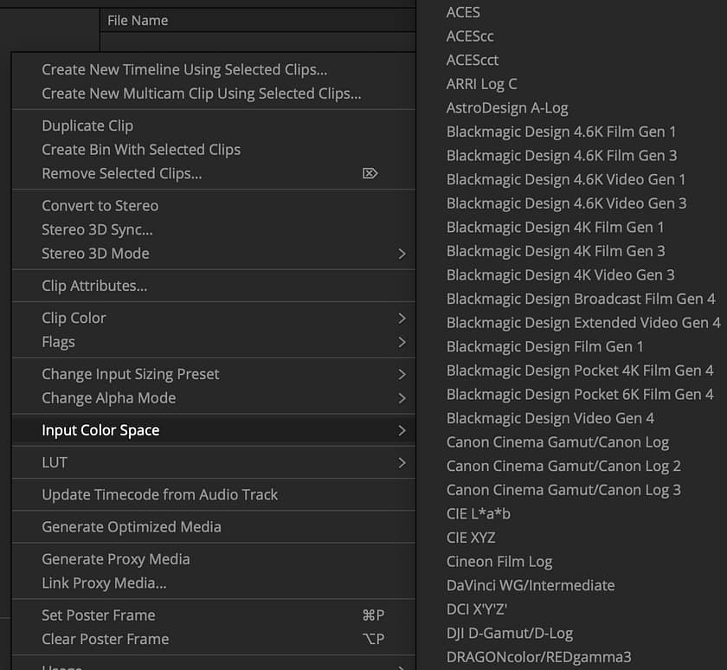Select Blackmagic Design Video Gen 4
Image resolution: width=727 pixels, height=670 pixels.
tap(550, 418)
